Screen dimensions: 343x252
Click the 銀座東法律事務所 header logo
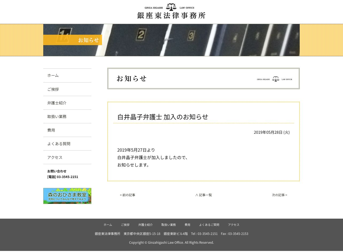[x=171, y=11]
